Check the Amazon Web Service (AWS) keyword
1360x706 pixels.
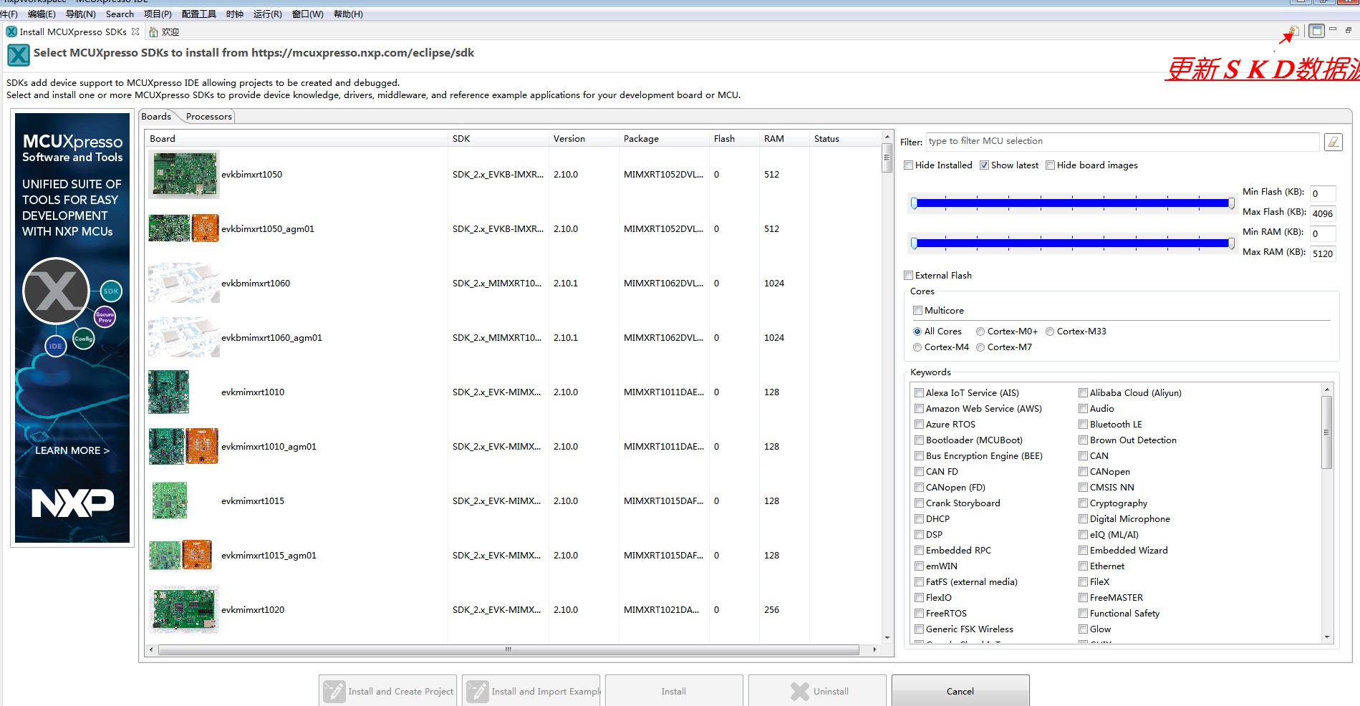point(919,409)
